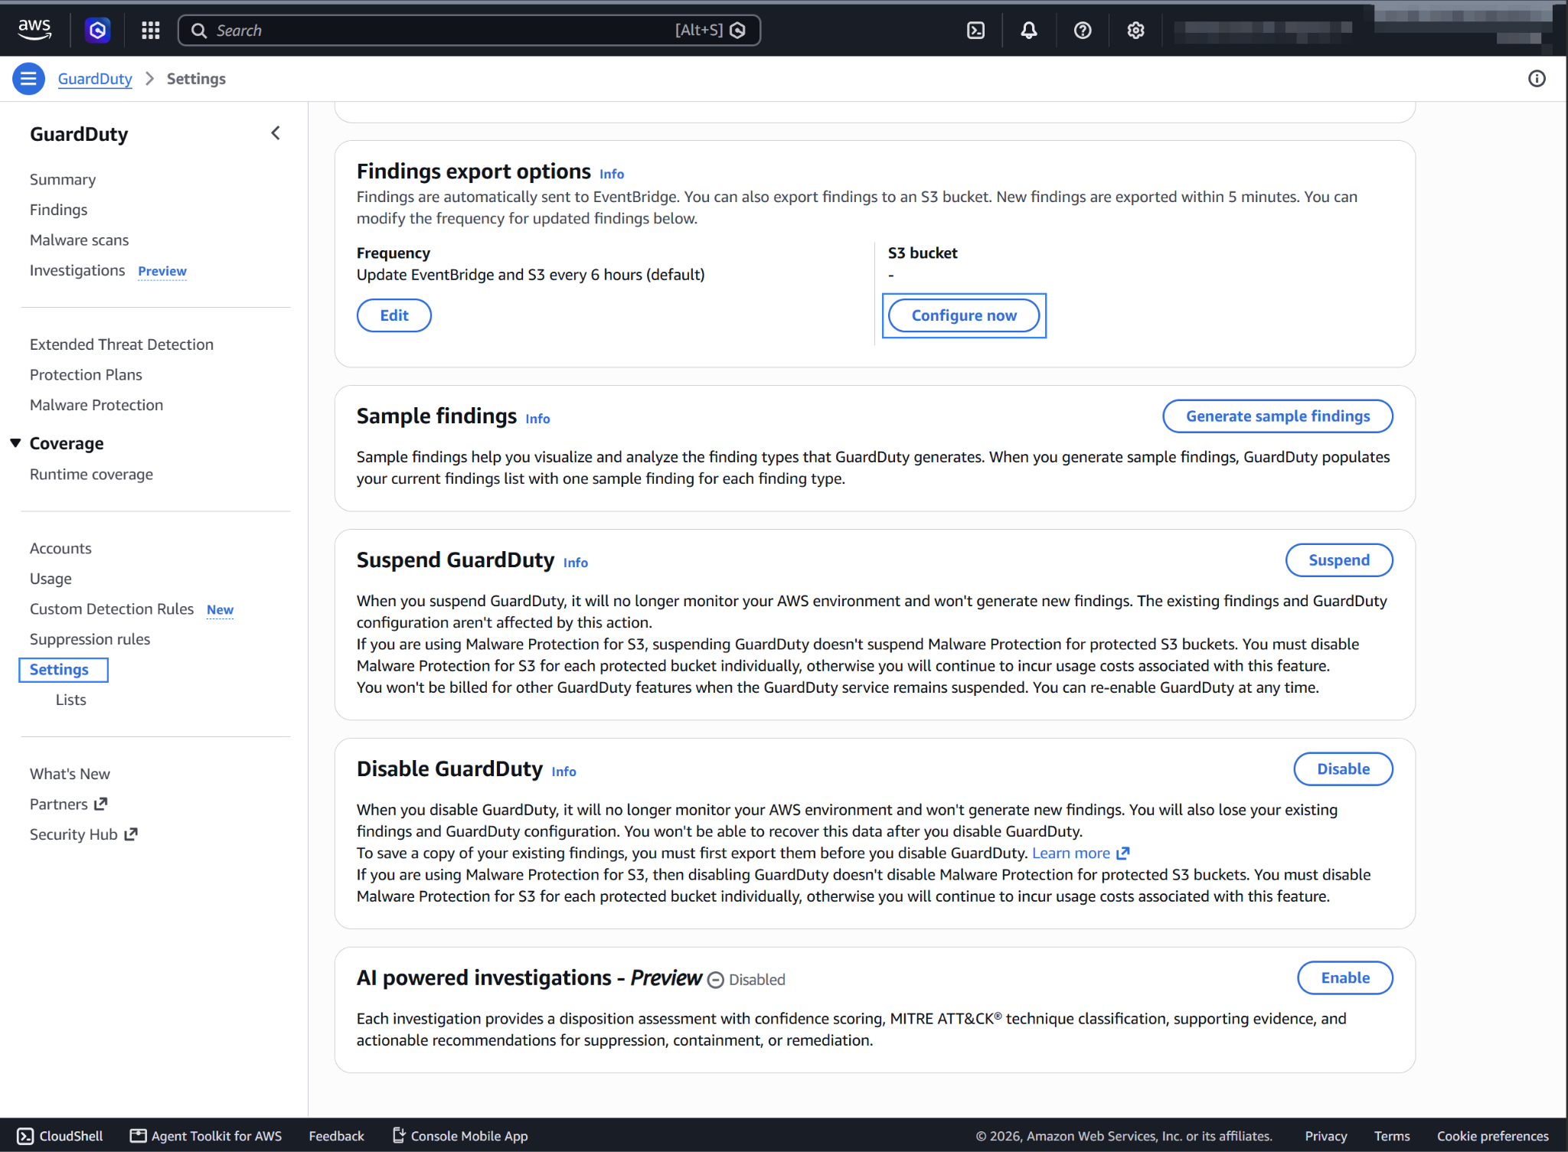Enable AI powered investigations
The width and height of the screenshot is (1568, 1152).
click(1345, 977)
